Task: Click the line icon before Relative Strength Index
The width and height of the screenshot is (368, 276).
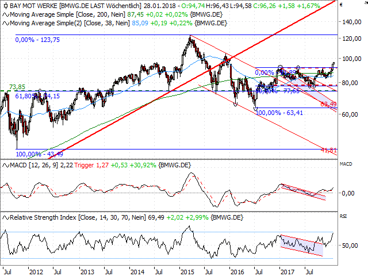Action: [x=6, y=217]
